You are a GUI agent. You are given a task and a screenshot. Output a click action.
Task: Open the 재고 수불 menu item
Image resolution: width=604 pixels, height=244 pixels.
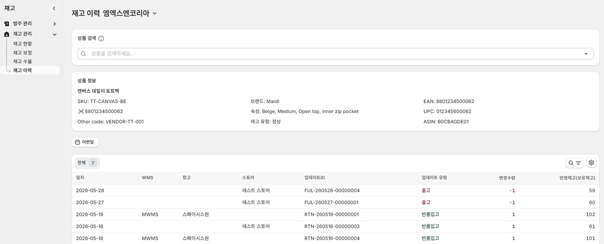click(x=23, y=61)
